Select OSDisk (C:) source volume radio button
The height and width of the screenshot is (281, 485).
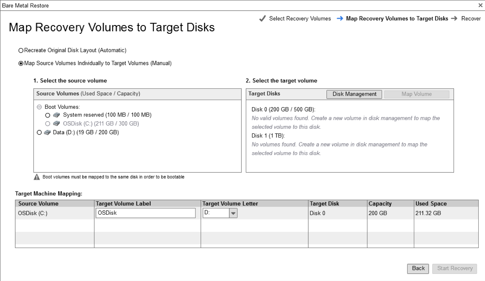pos(48,124)
